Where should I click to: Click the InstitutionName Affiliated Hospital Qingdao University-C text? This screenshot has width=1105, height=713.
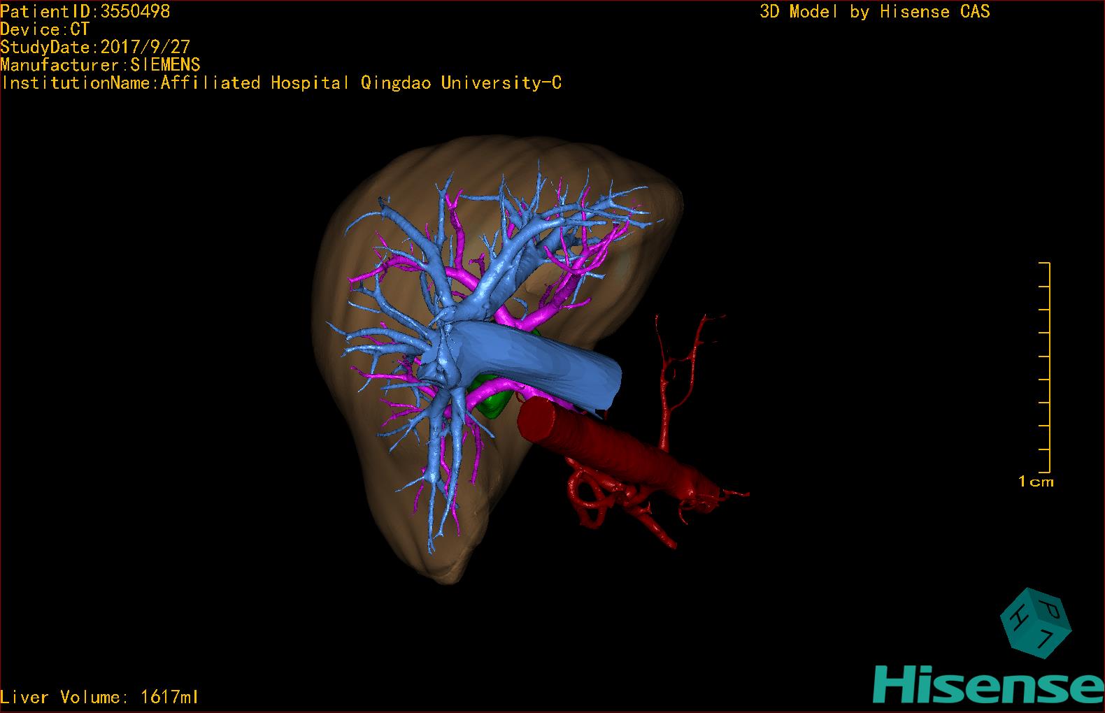(281, 82)
